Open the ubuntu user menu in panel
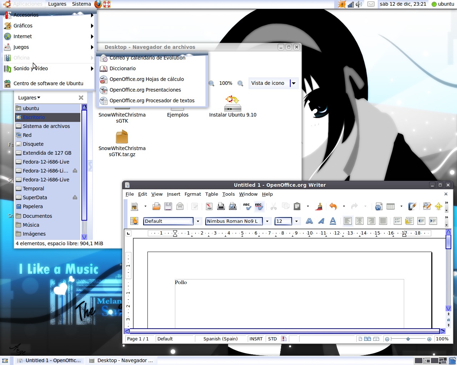 point(443,4)
